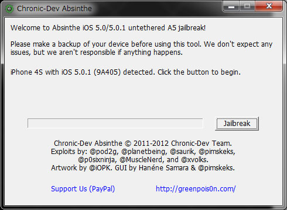287x210 pixels.
Task: Click the @saurik credit handle
Action: click(x=183, y=152)
